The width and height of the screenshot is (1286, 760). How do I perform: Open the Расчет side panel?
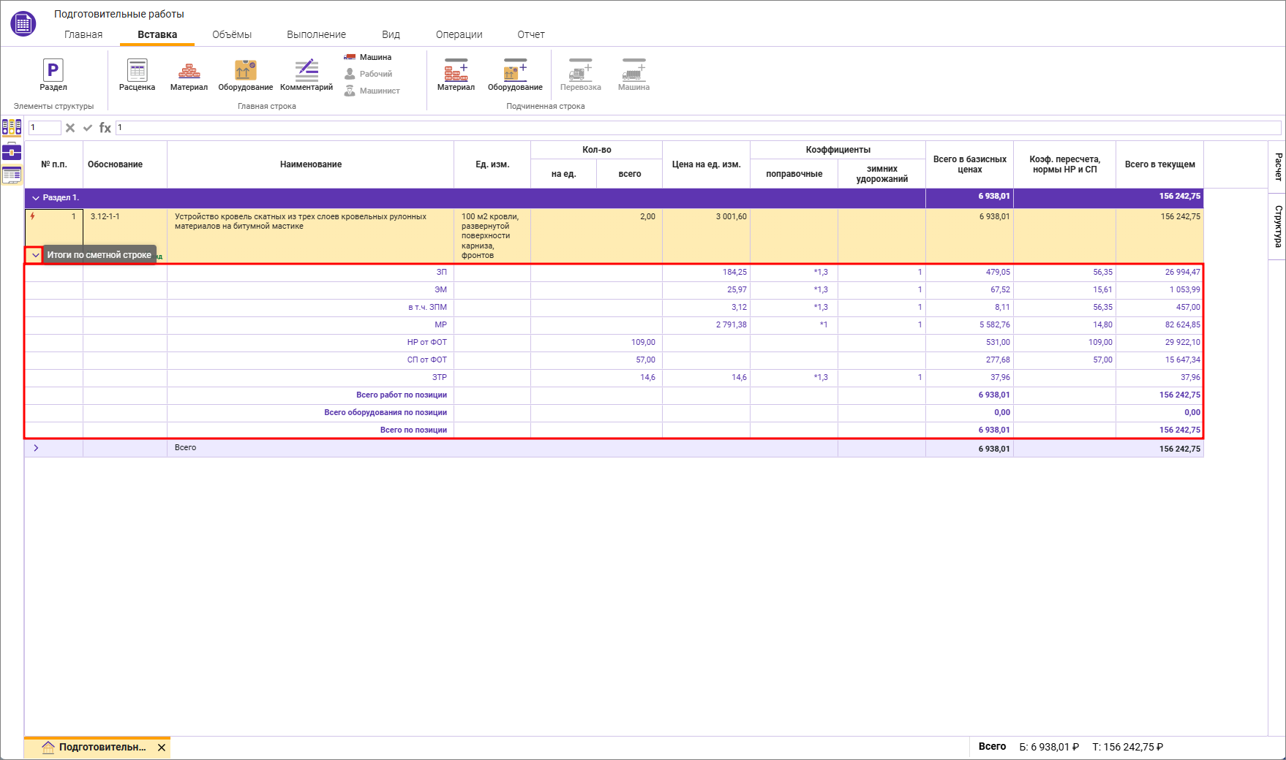(x=1277, y=167)
